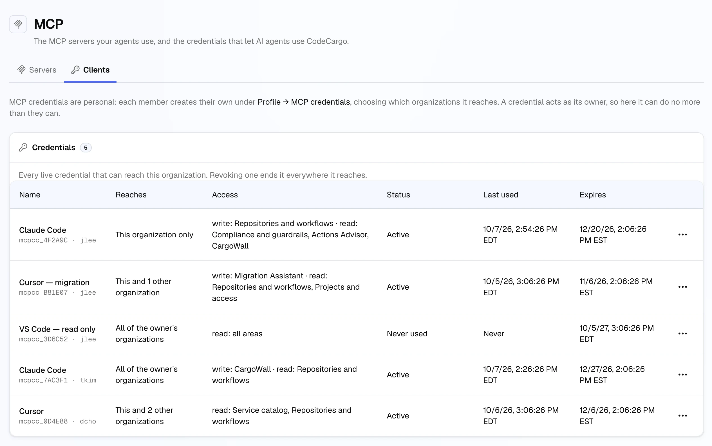Click the Name column header

coord(30,195)
